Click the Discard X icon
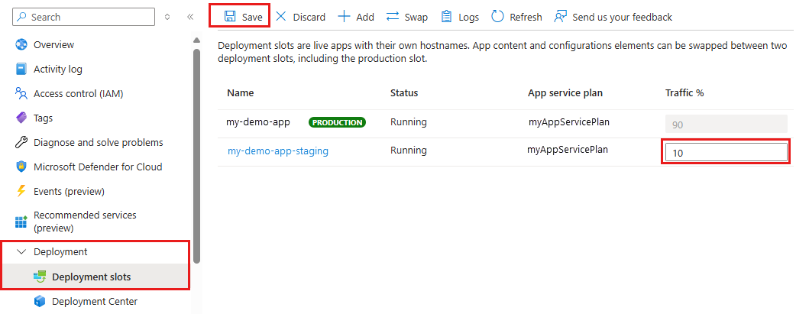Screen dimensions: 809x314 coord(281,17)
